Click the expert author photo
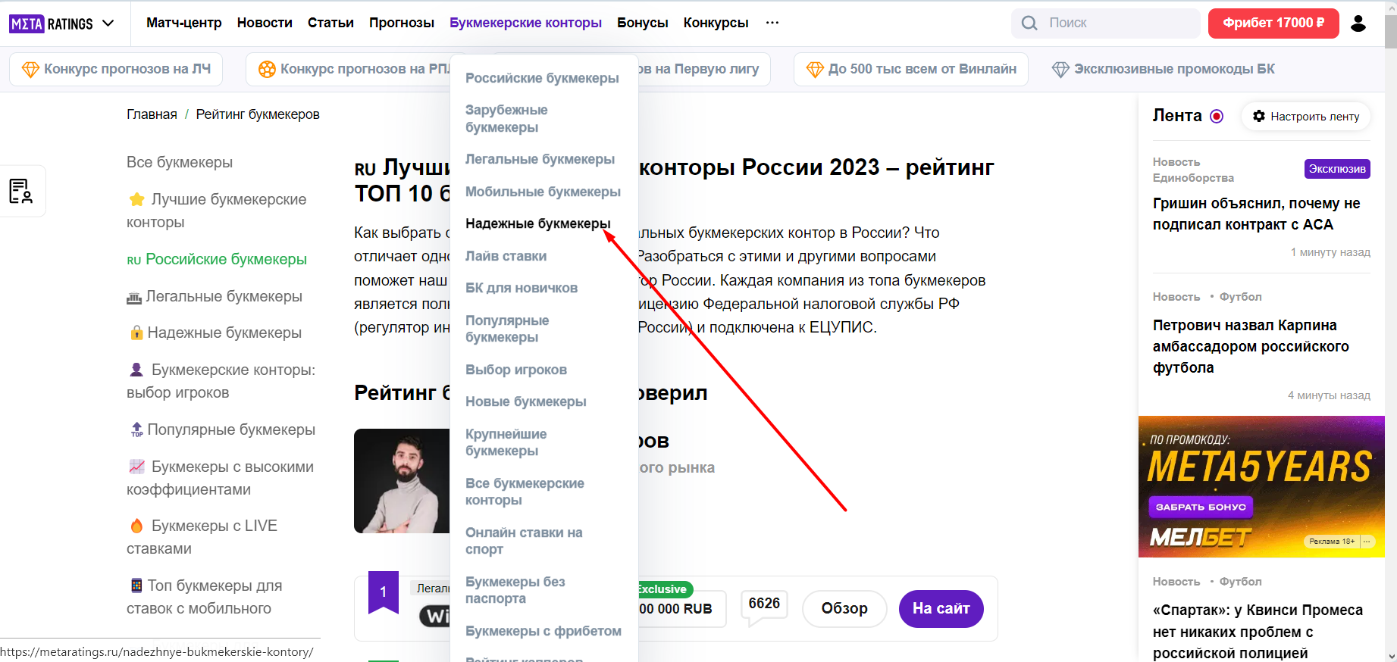The width and height of the screenshot is (1397, 662). click(x=402, y=481)
